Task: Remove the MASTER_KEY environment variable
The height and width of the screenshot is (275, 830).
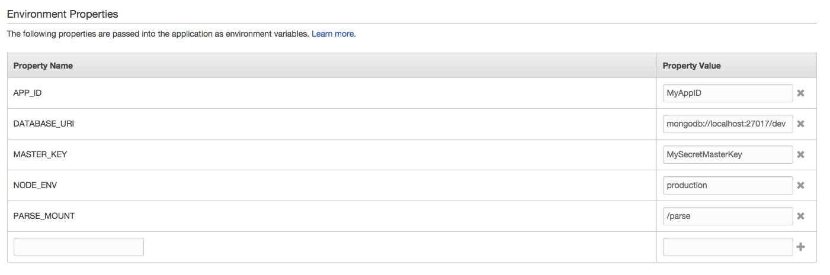Action: pyautogui.click(x=800, y=155)
